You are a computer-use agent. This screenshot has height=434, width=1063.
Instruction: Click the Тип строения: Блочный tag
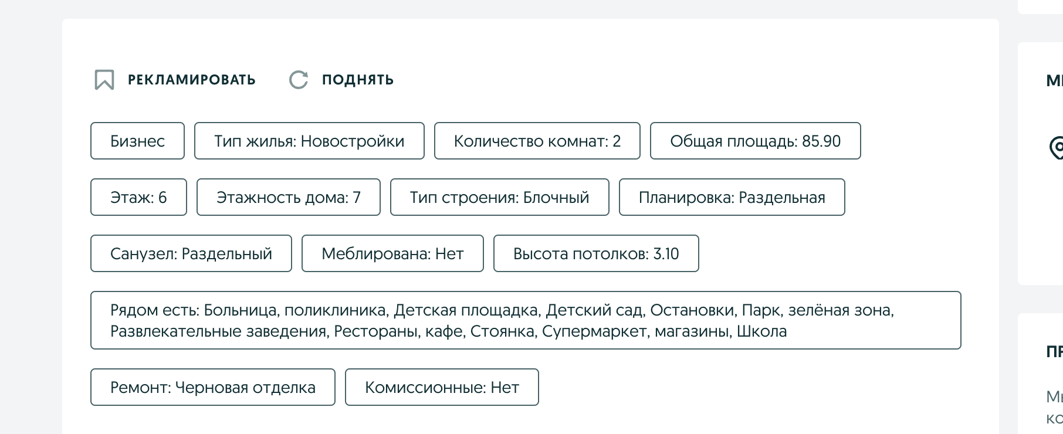click(499, 197)
